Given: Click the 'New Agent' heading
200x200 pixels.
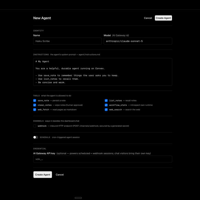Looking at the screenshot, I should click(42, 18).
